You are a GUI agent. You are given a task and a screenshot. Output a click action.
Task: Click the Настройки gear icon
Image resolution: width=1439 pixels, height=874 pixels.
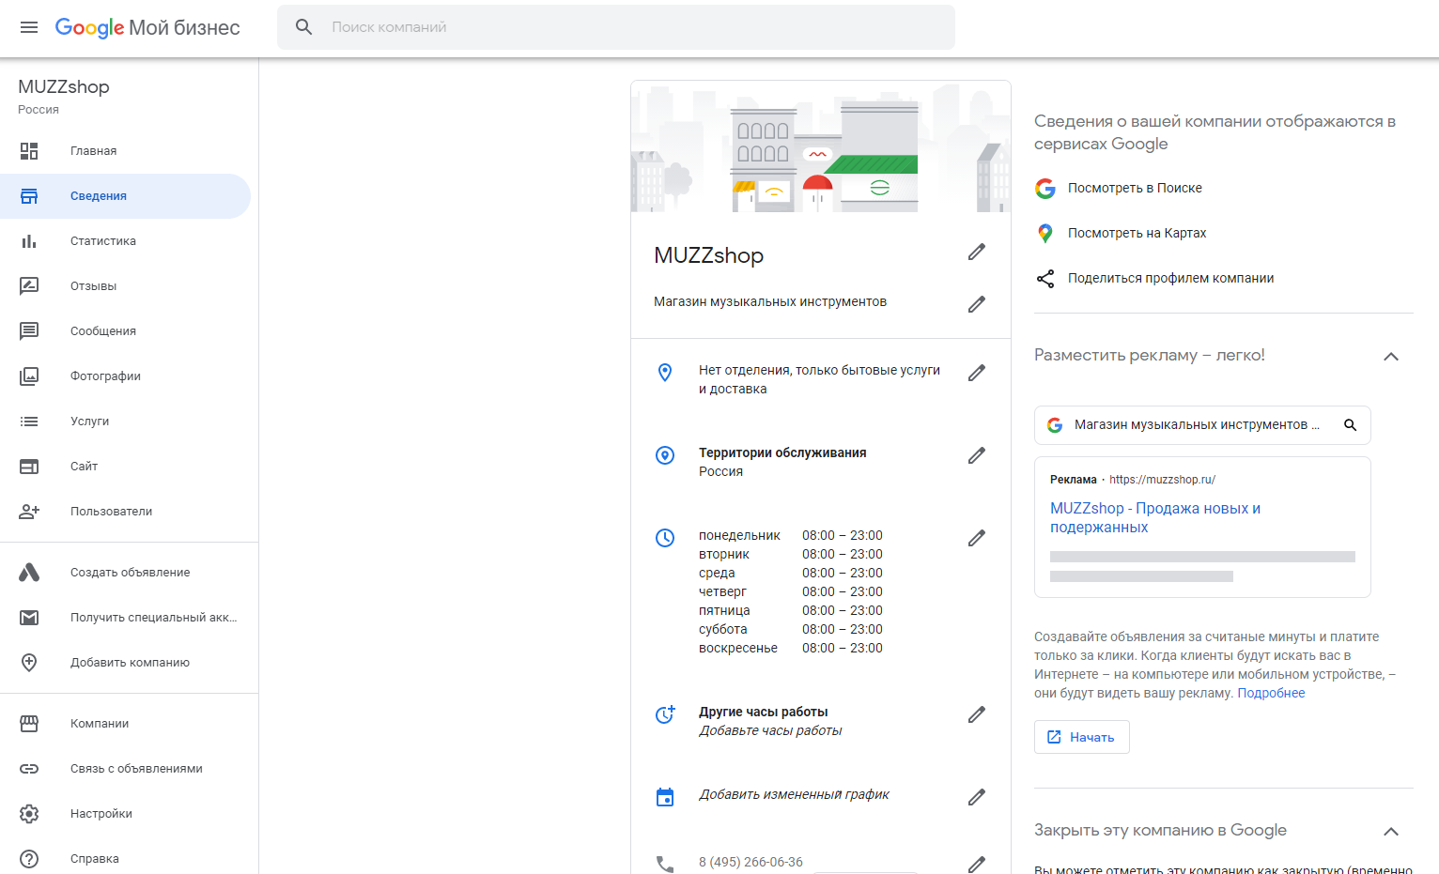(x=29, y=814)
